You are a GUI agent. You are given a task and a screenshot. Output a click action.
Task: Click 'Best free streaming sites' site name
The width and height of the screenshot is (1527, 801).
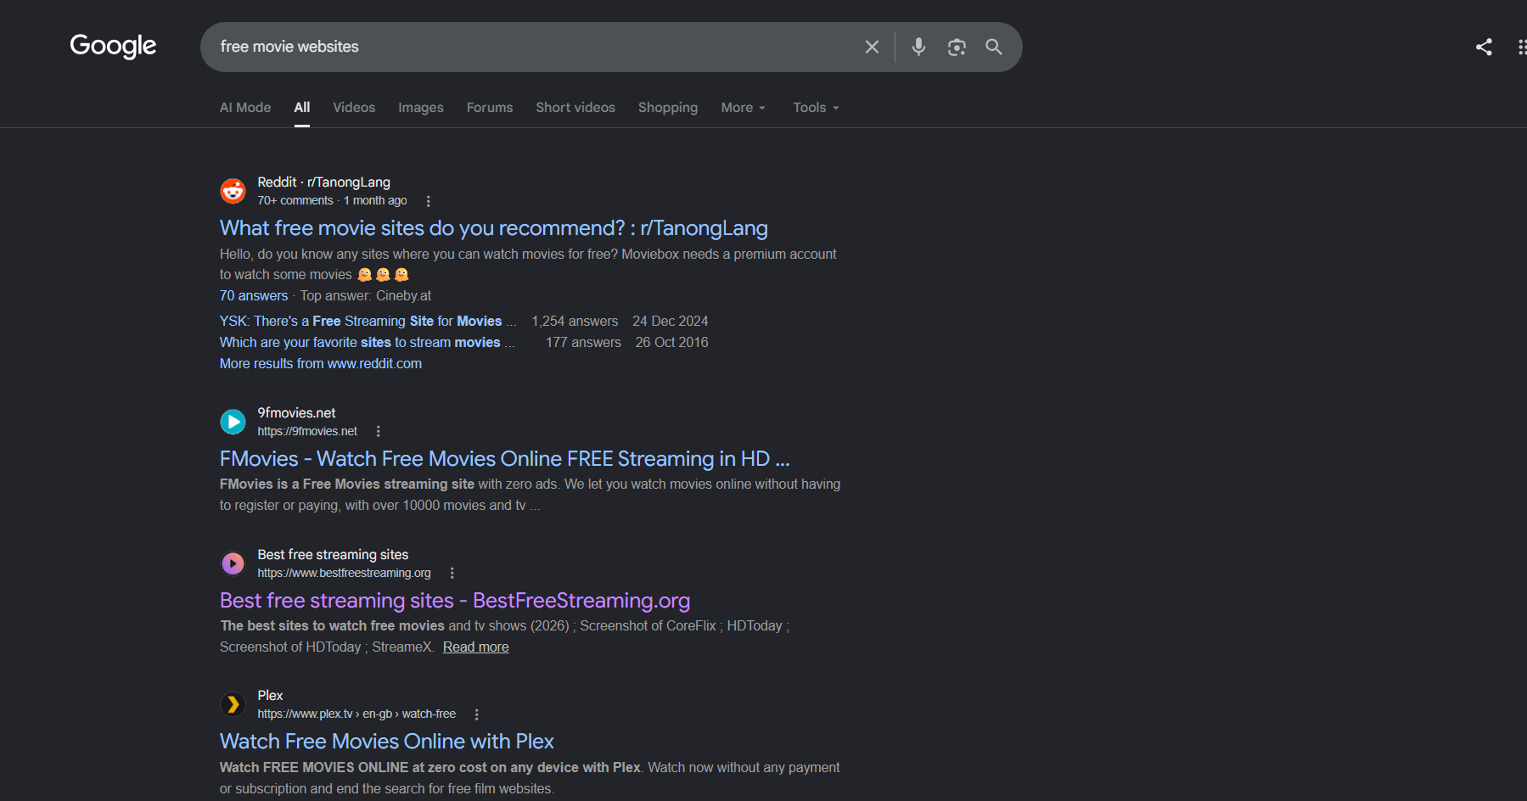334,555
